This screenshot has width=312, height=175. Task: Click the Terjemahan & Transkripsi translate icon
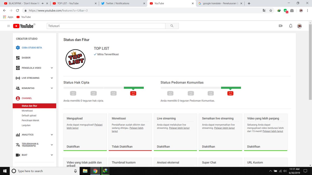click(x=18, y=145)
